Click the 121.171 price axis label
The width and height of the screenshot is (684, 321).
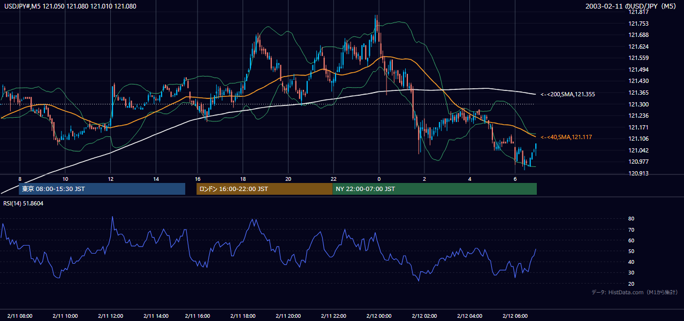[x=639, y=127]
